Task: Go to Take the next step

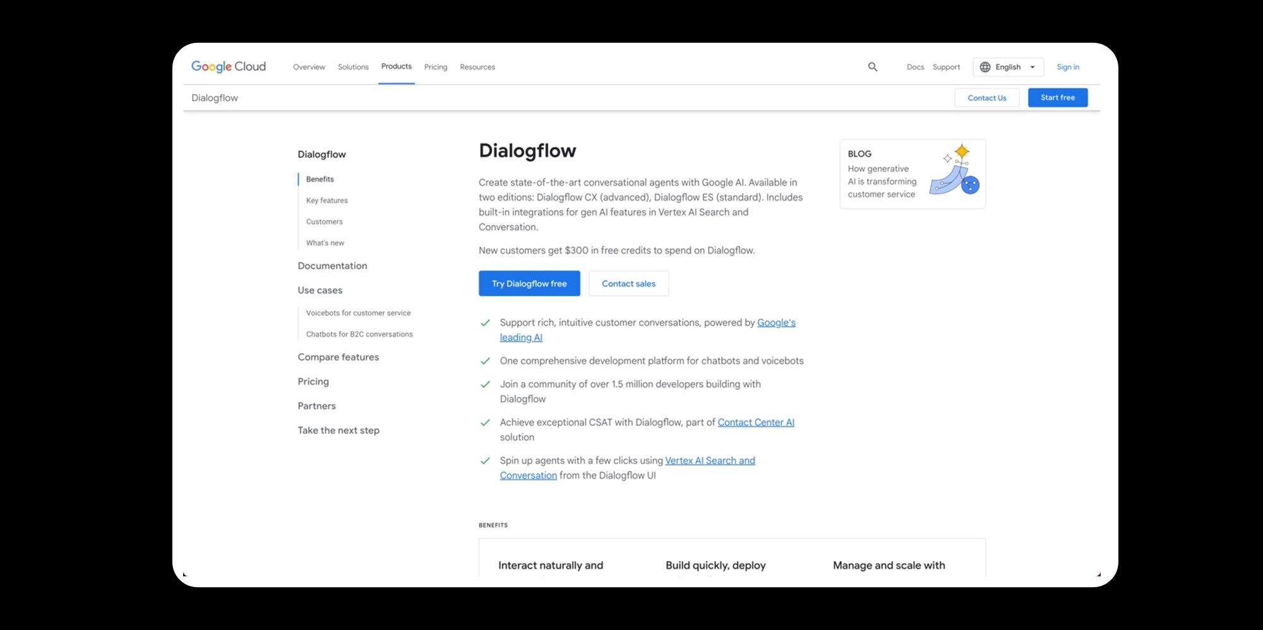Action: click(338, 431)
